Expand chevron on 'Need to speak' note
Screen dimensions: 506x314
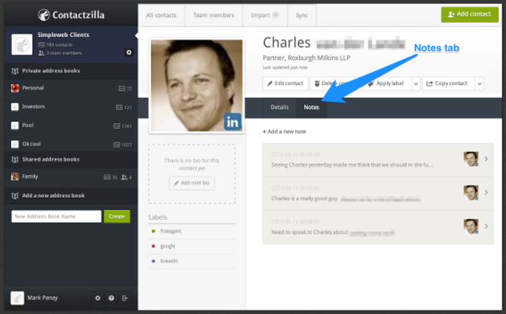[486, 226]
